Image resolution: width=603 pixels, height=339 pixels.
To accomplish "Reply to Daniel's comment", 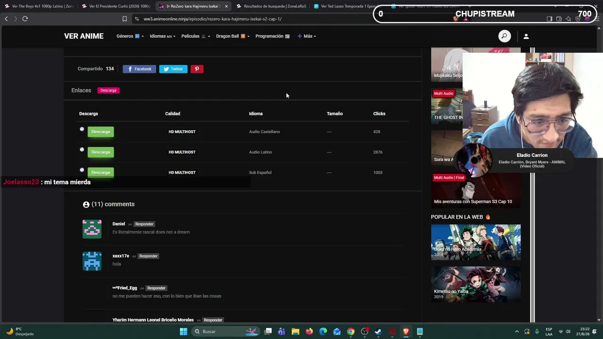I will (x=144, y=224).
